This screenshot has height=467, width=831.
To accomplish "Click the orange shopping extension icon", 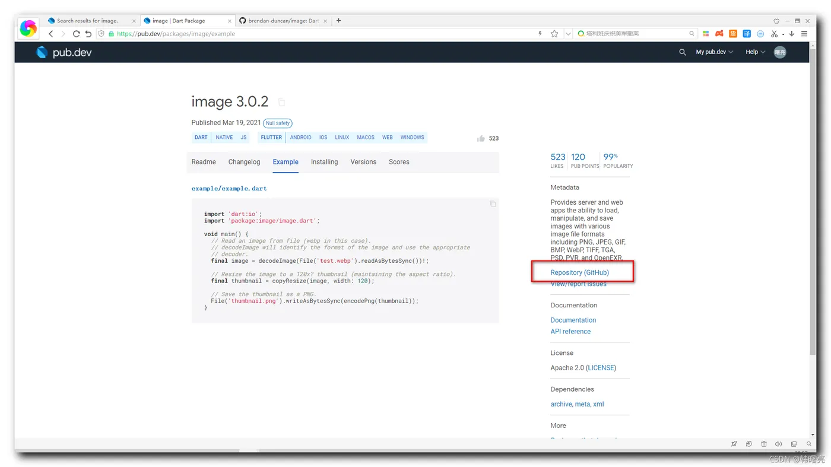I will [733, 34].
